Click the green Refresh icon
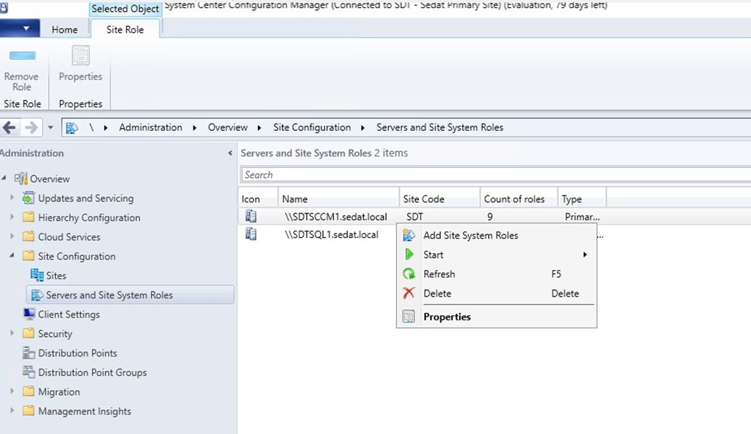The image size is (751, 434). tap(408, 273)
